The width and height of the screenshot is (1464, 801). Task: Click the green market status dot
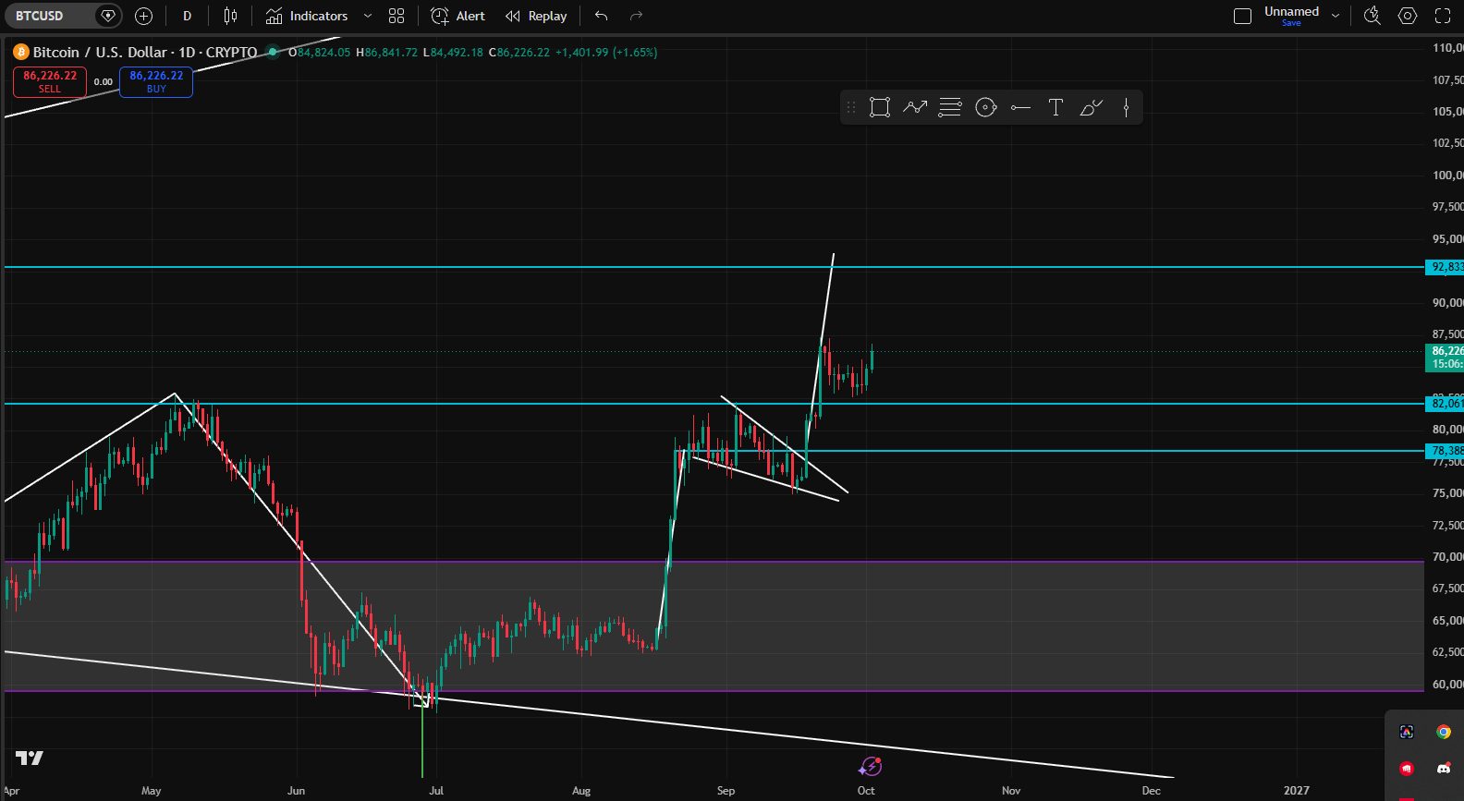(x=273, y=53)
